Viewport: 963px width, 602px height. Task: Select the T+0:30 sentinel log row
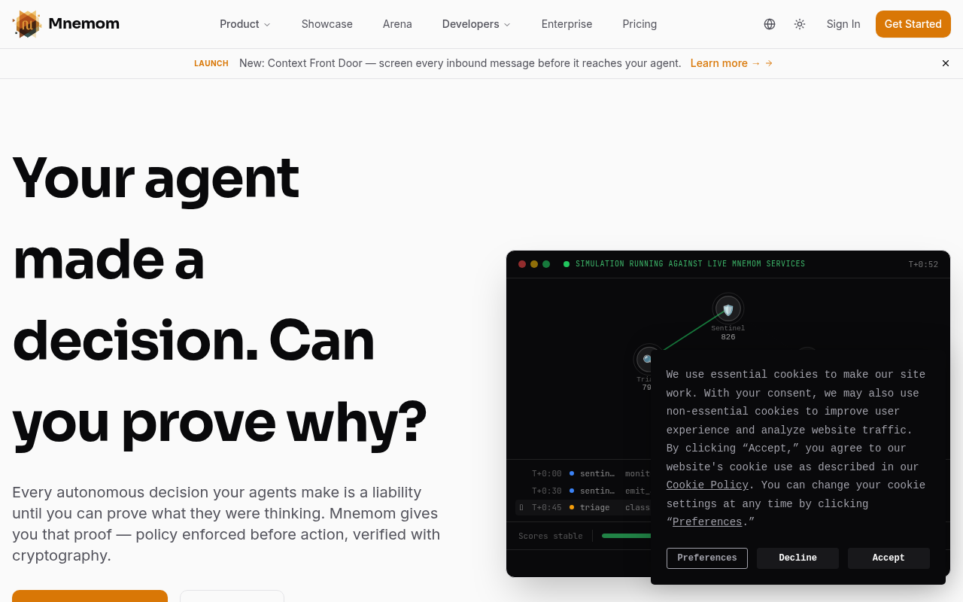click(x=583, y=491)
